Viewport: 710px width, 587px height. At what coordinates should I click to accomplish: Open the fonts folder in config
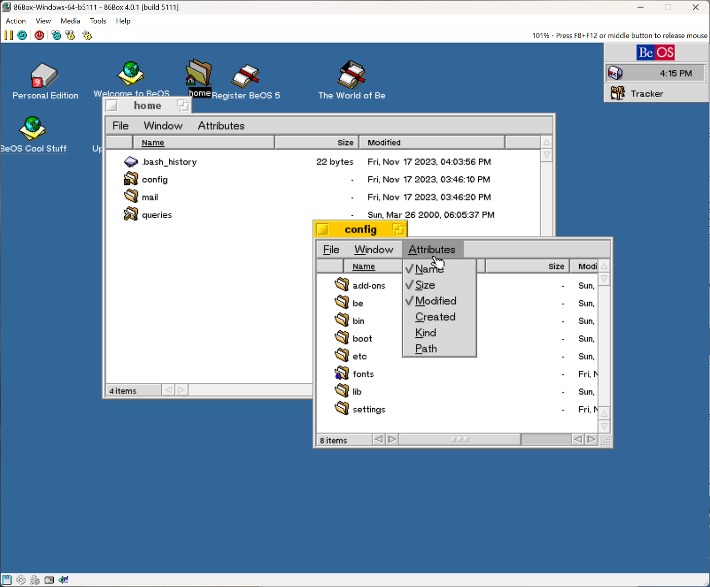363,373
